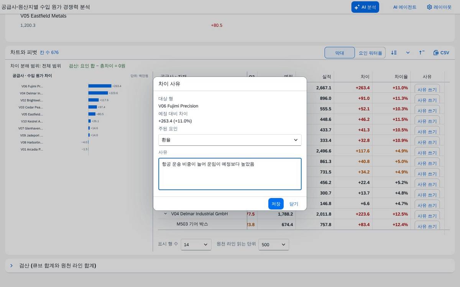Click the collapse level up-arrow icon
460x287 pixels.
coord(422,53)
